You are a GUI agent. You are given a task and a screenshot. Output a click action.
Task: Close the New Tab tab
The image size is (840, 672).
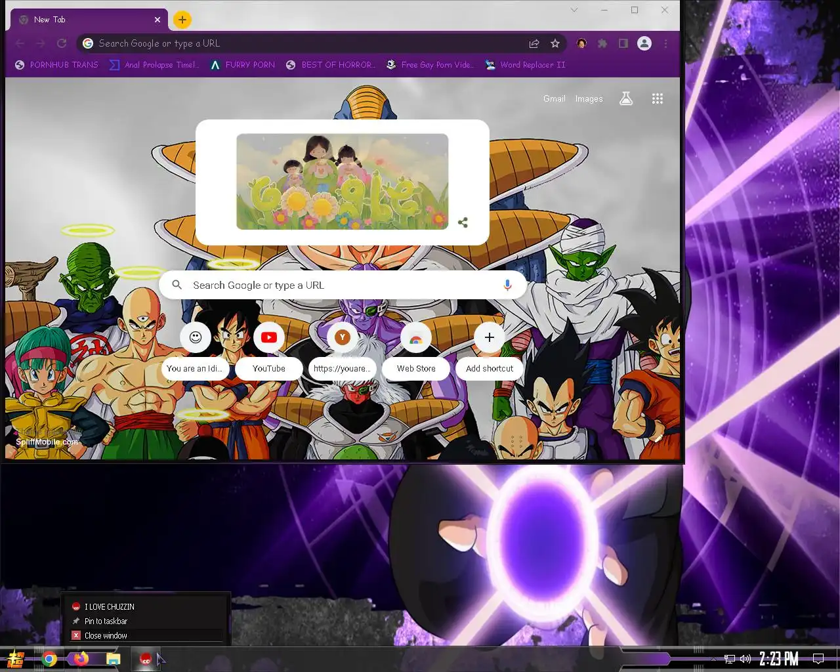pyautogui.click(x=158, y=20)
